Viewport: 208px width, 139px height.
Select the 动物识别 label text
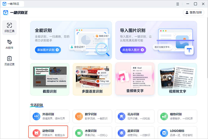click(x=48, y=131)
